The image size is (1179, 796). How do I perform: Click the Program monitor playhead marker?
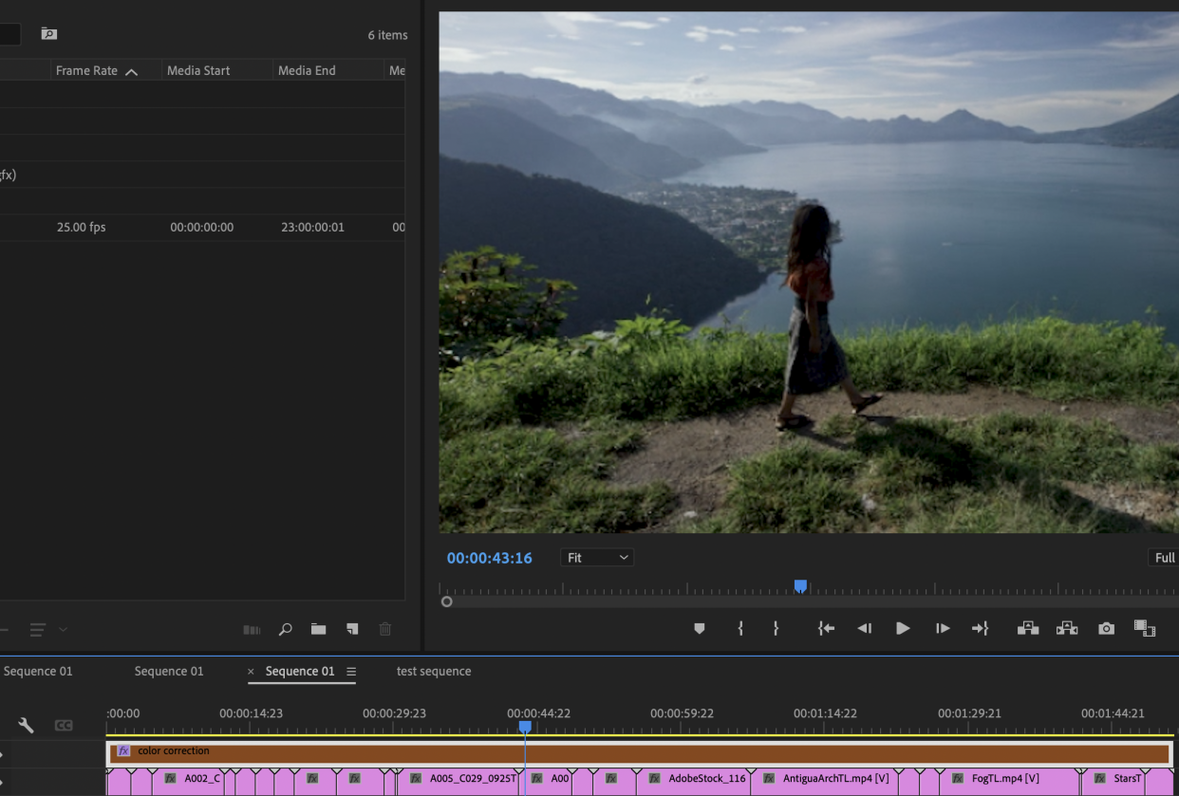(800, 586)
